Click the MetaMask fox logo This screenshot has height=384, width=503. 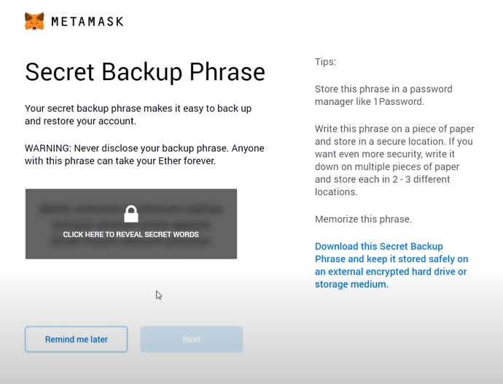pyautogui.click(x=34, y=21)
